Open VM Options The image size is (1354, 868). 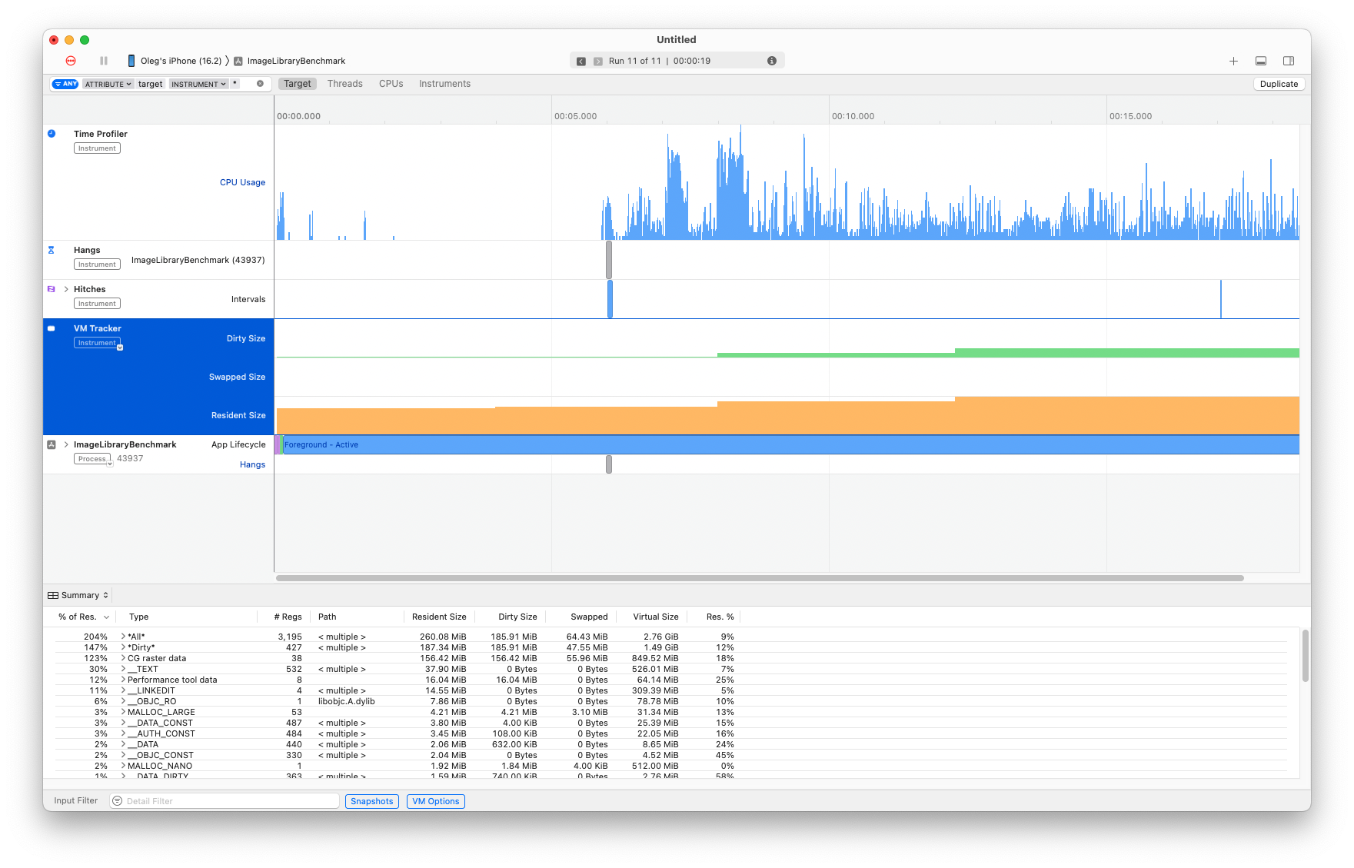[x=435, y=801]
